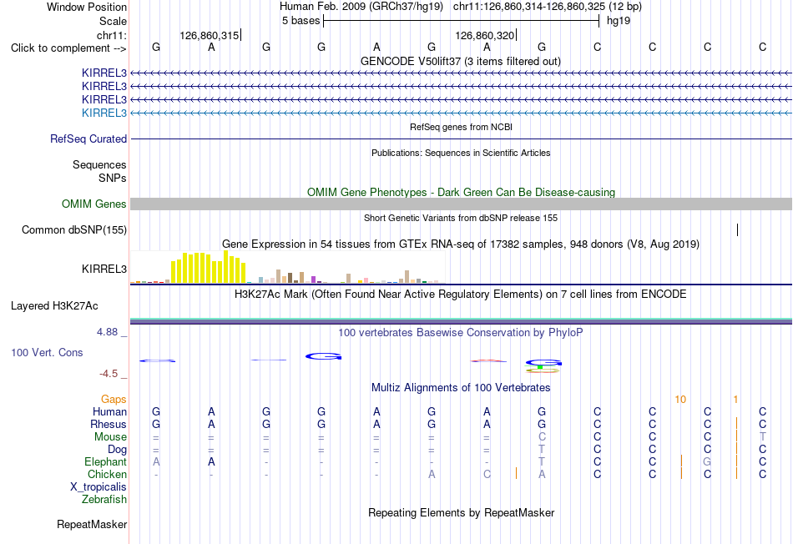Select the Chicken species row label

point(107,474)
